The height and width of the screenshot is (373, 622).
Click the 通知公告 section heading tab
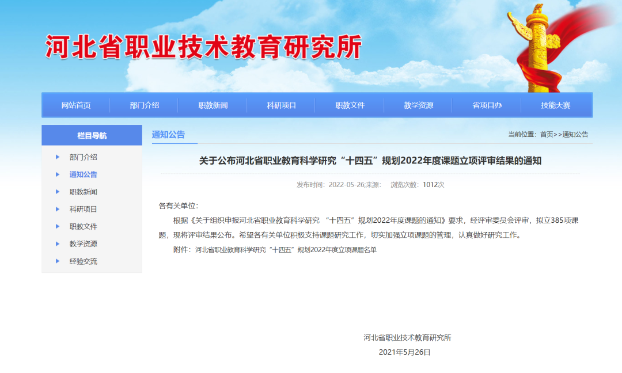[168, 134]
